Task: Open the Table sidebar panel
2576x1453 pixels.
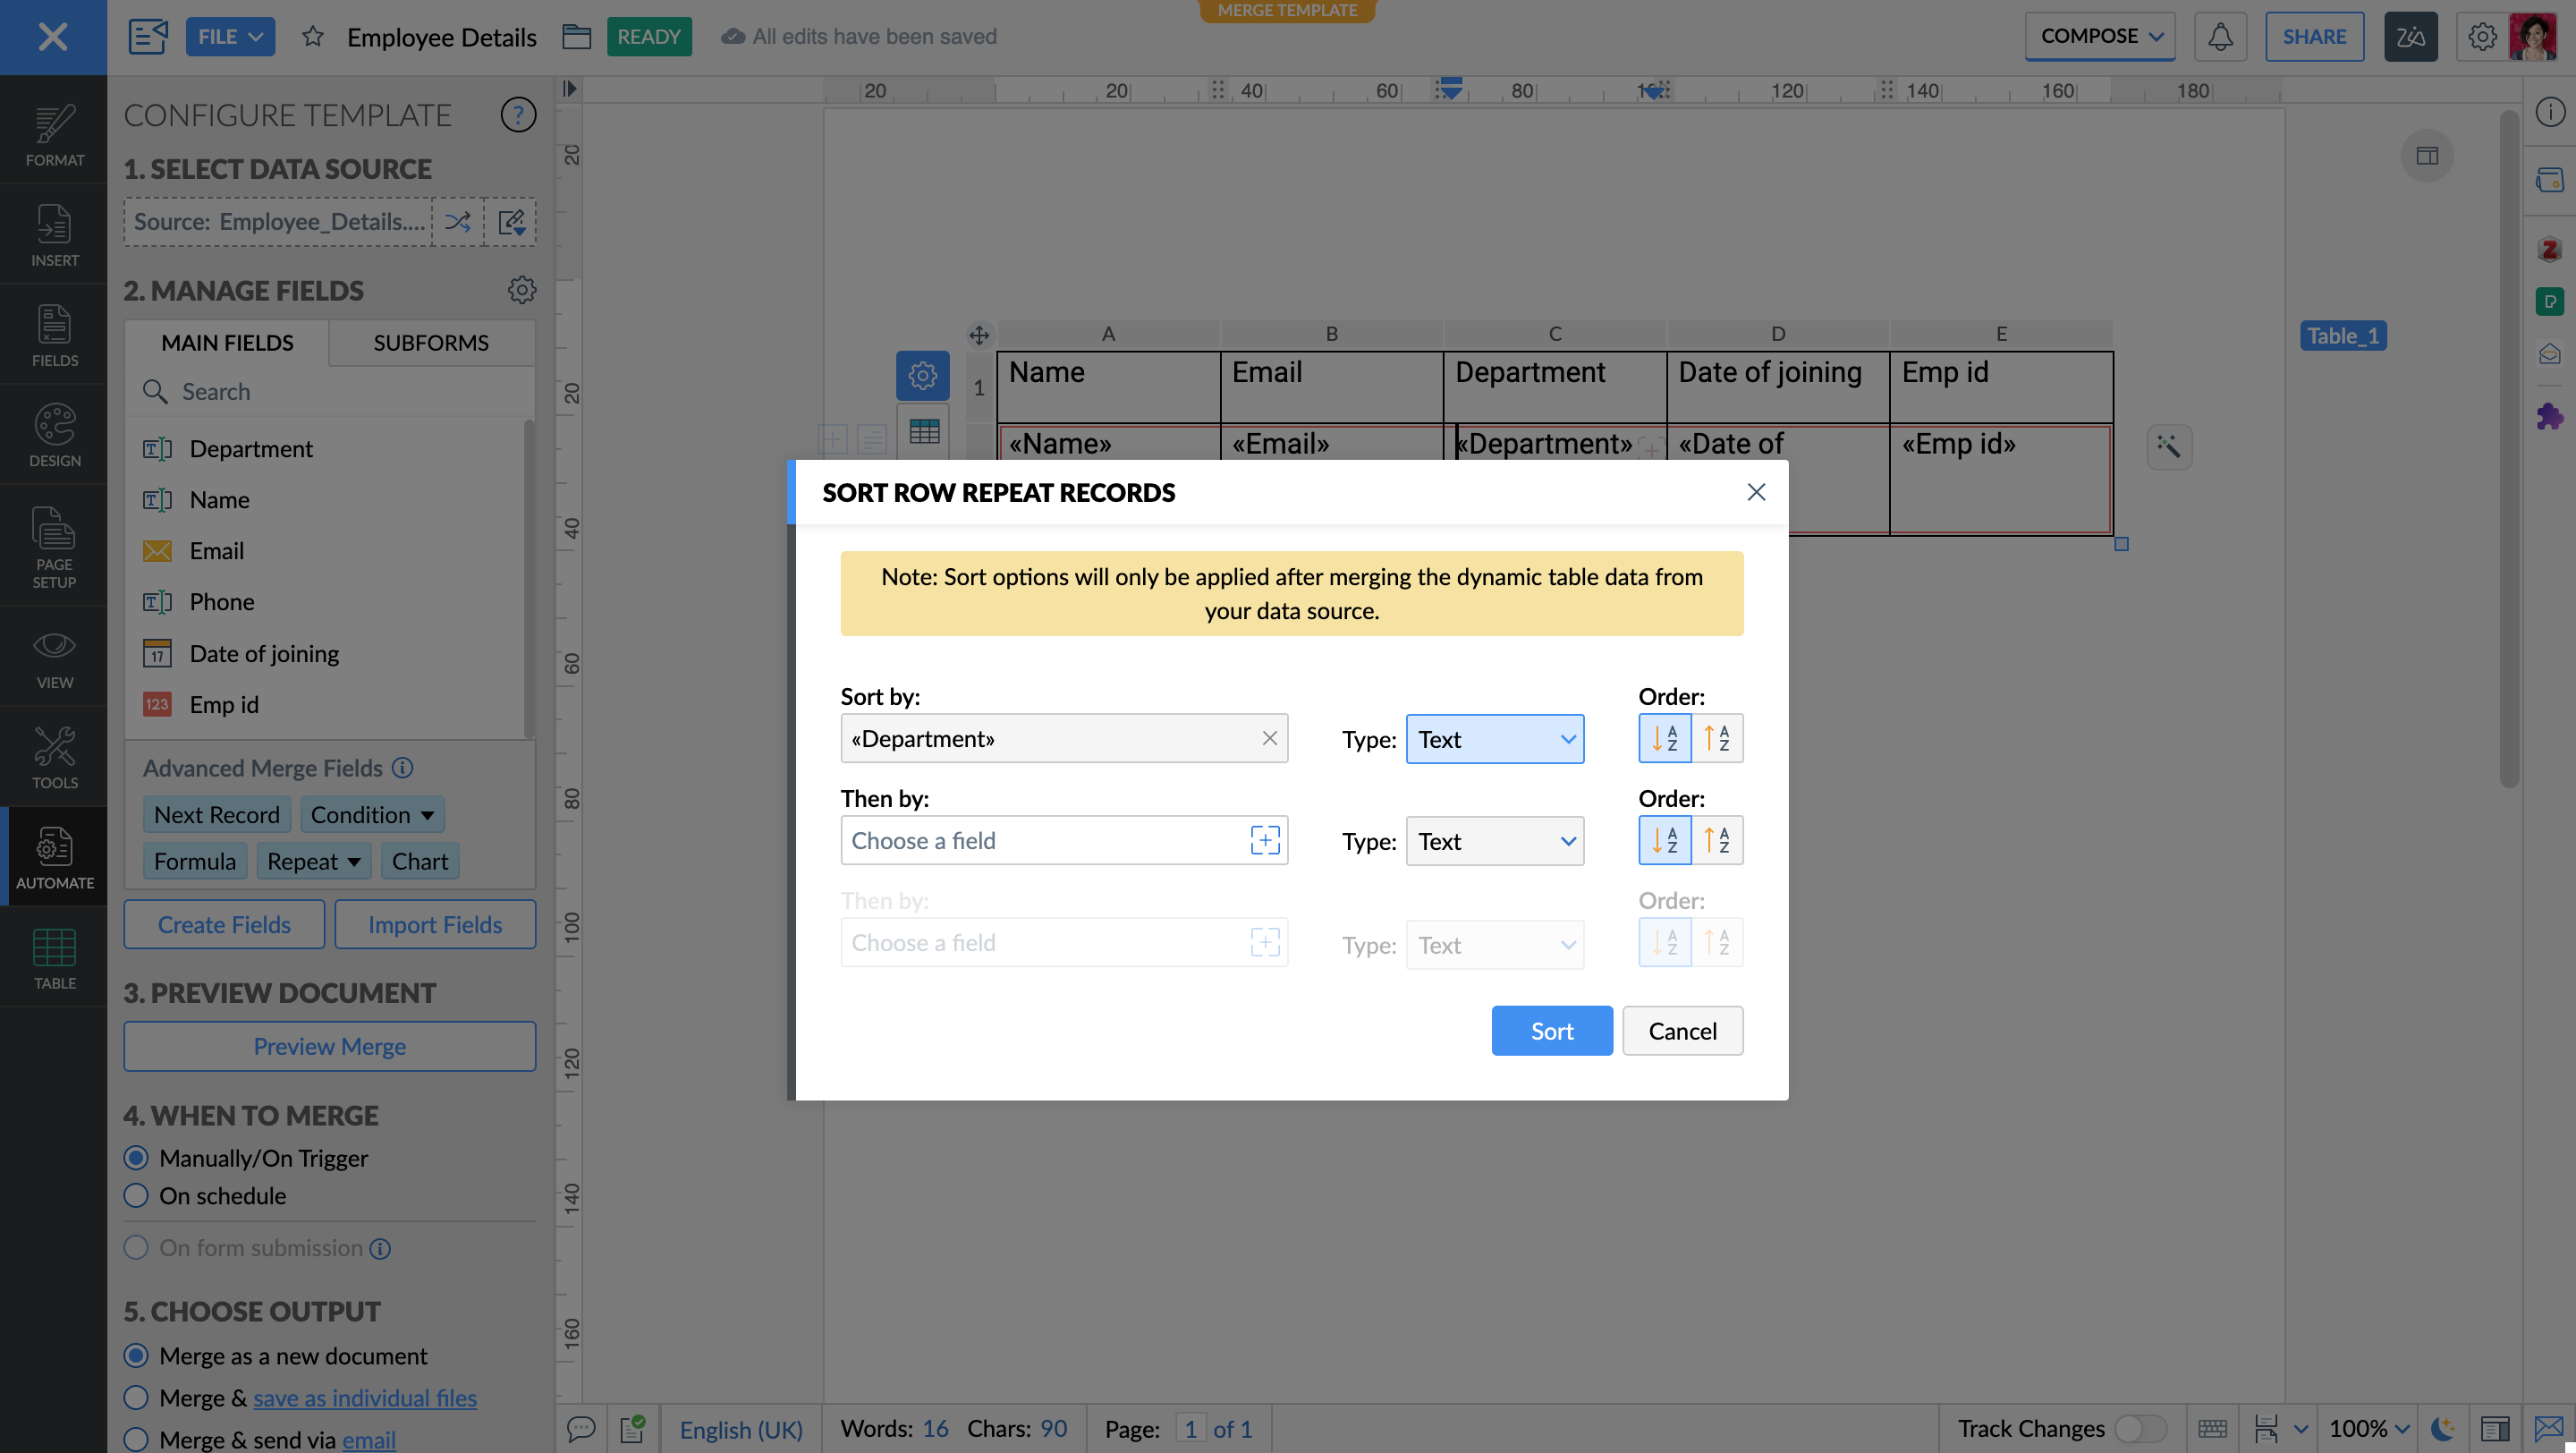Action: (x=54, y=957)
